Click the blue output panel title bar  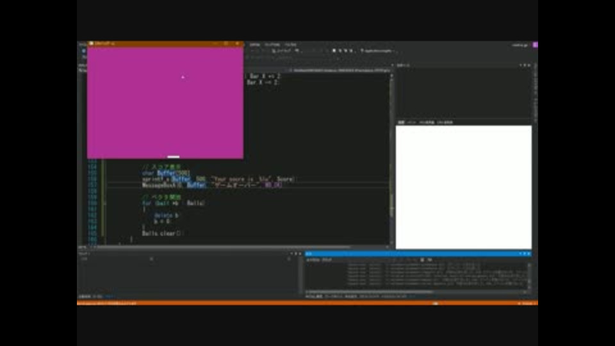(x=418, y=254)
